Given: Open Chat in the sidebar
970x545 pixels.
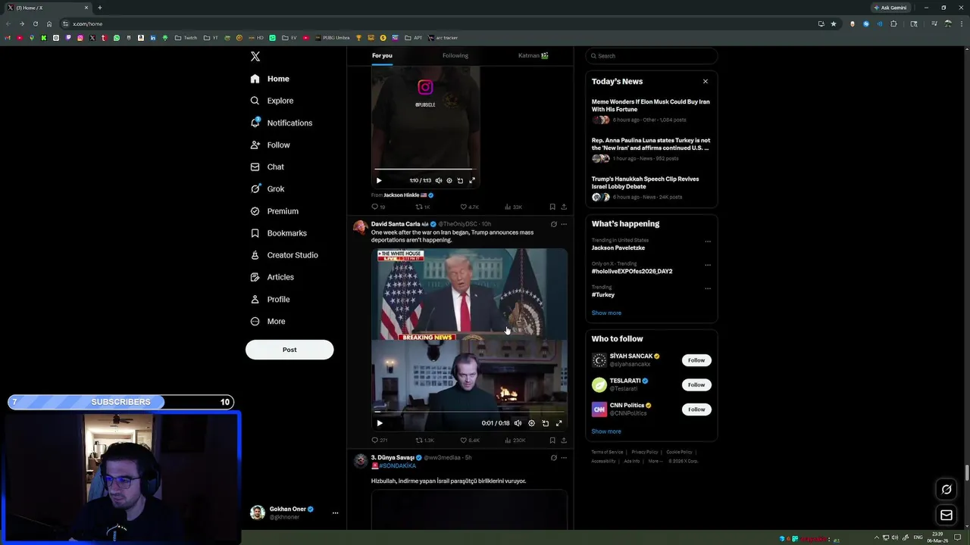Looking at the screenshot, I should pyautogui.click(x=268, y=167).
